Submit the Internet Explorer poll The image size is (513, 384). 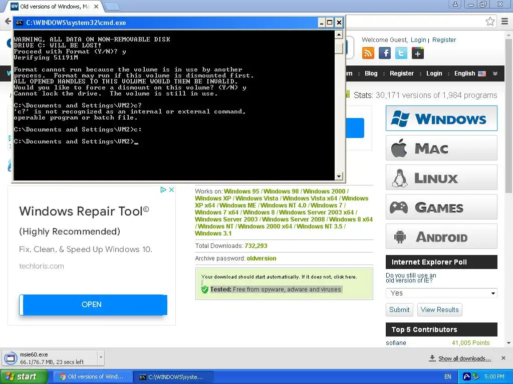[x=399, y=309]
